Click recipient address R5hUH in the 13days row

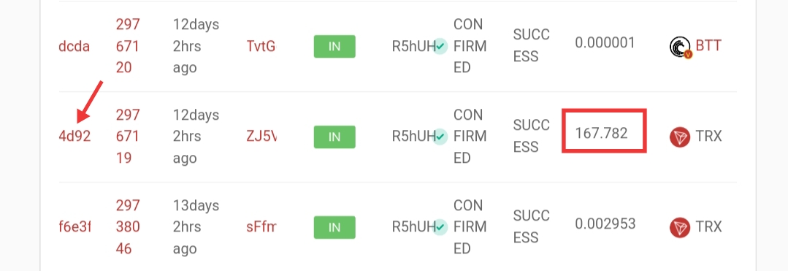(x=413, y=227)
